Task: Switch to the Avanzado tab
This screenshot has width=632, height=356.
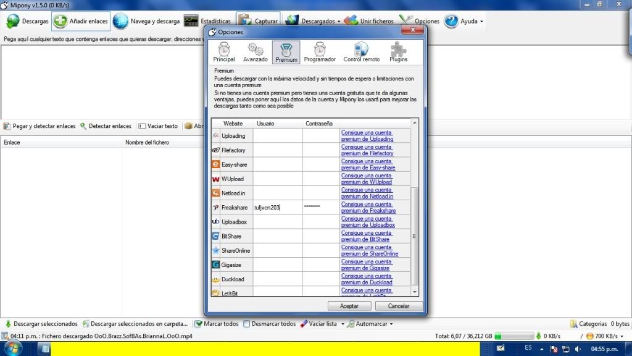Action: tap(255, 52)
